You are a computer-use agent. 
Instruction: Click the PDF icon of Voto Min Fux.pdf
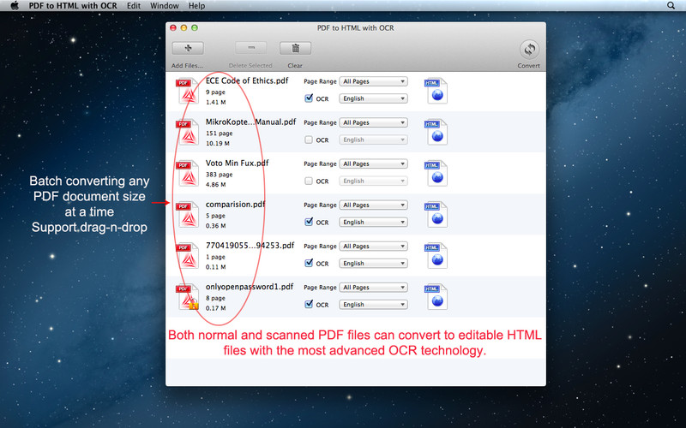point(187,173)
